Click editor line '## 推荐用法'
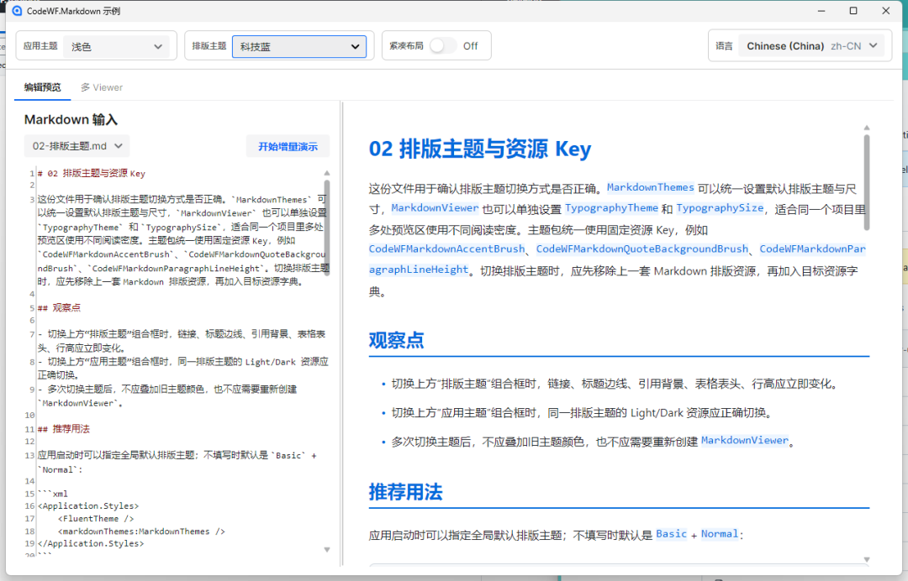 64,429
